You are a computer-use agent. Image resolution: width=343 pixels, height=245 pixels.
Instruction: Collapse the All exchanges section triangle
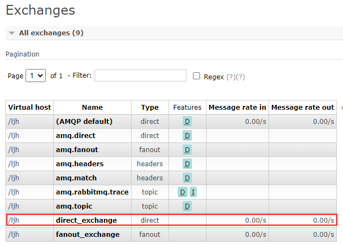(x=11, y=33)
